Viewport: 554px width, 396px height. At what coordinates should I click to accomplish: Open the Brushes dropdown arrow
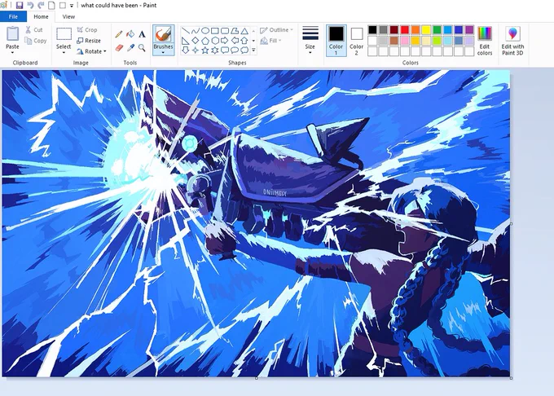(x=163, y=53)
